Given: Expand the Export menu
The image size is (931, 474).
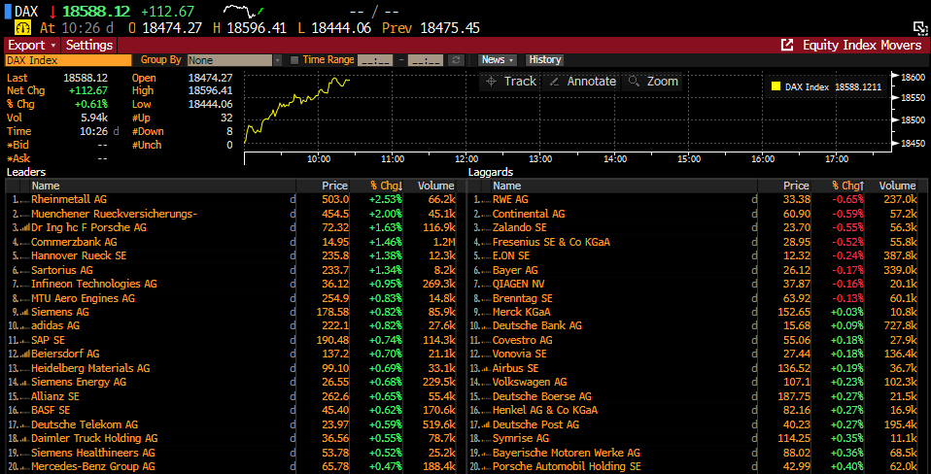Looking at the screenshot, I should coord(33,46).
